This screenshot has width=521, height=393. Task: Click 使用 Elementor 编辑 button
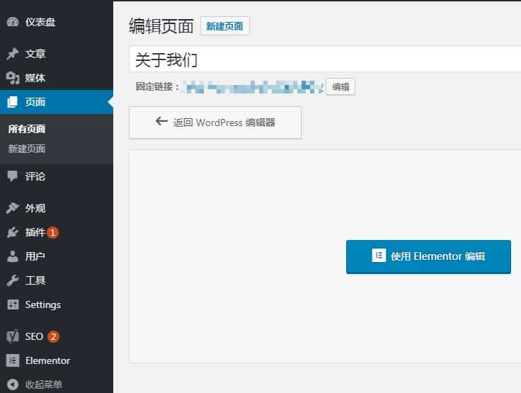[x=428, y=256]
